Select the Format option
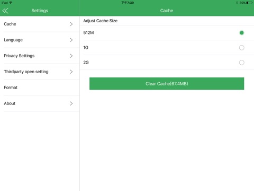The image size is (254, 191). coord(40,88)
